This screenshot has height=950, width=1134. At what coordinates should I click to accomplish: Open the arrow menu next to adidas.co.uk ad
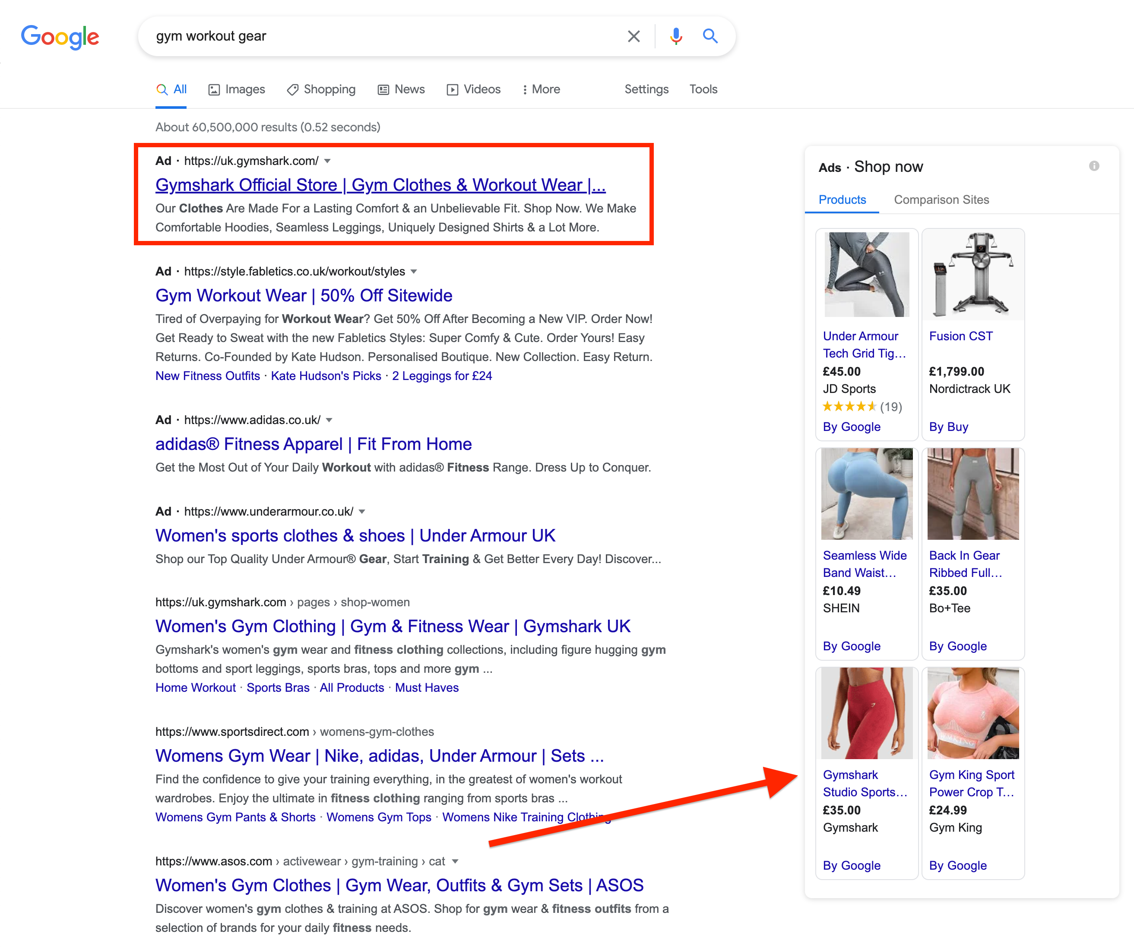click(329, 420)
